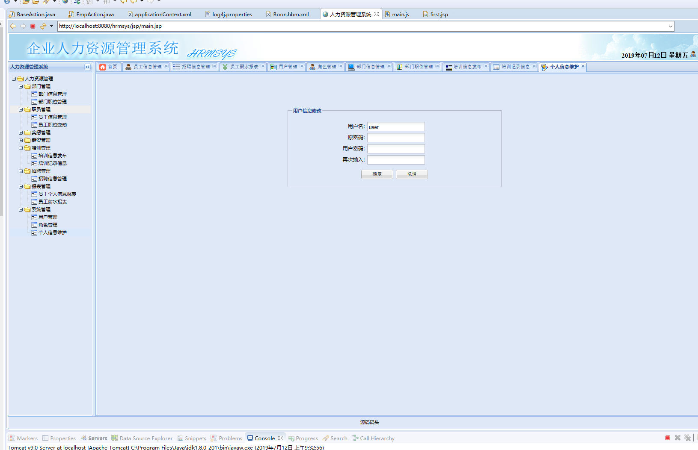Close the 员工信息管理 tab

(166, 66)
